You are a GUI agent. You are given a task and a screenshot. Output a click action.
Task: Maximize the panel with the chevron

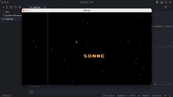point(166,84)
